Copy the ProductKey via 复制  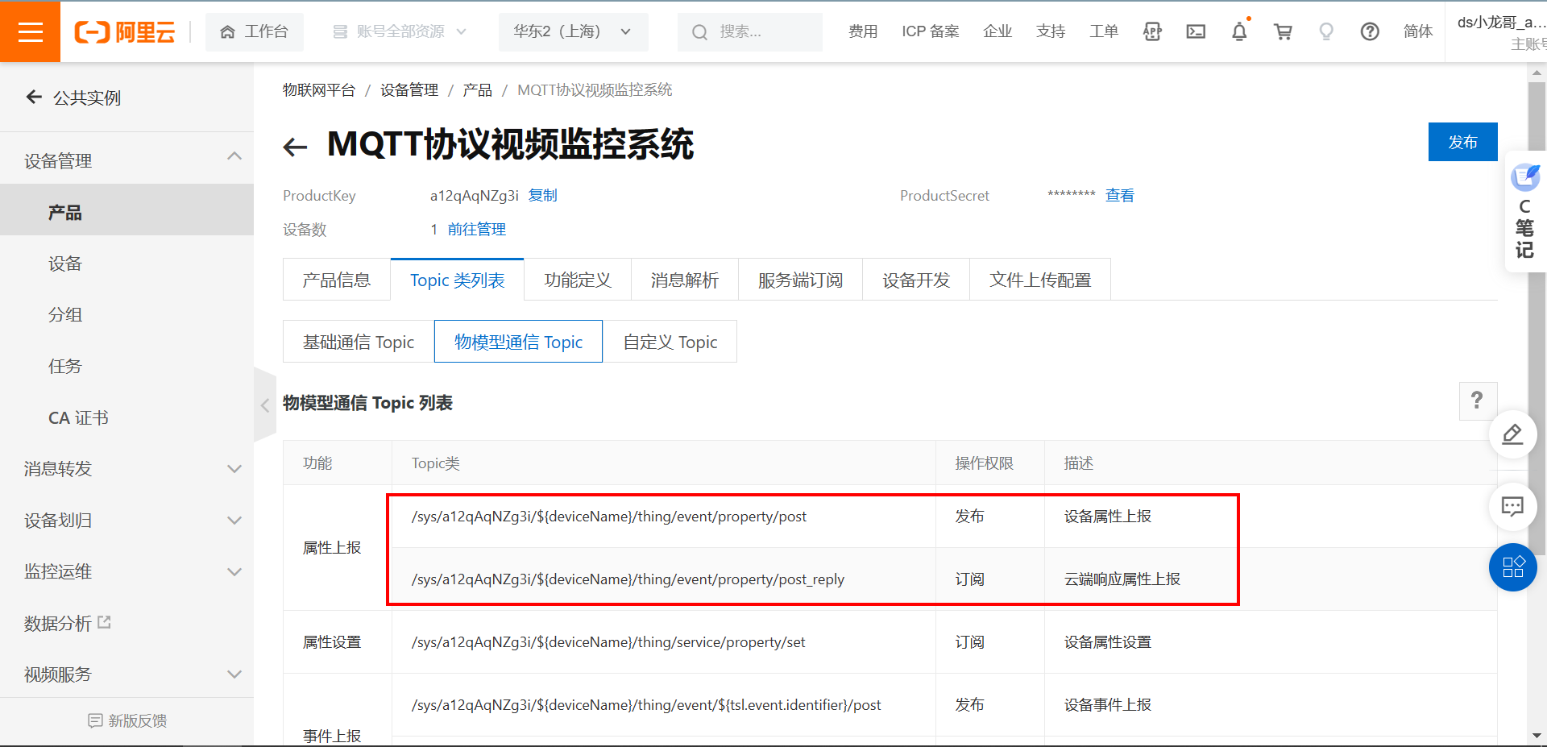(x=543, y=196)
